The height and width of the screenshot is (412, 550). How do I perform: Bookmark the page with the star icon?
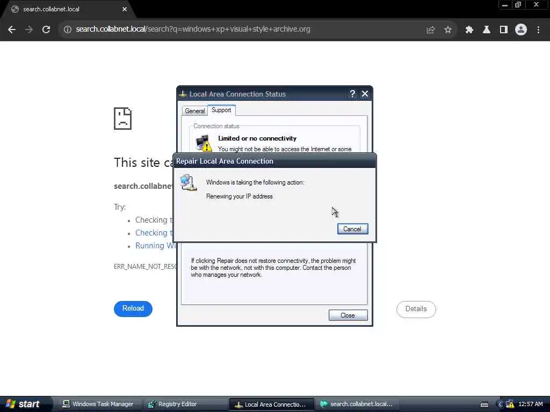coord(447,30)
